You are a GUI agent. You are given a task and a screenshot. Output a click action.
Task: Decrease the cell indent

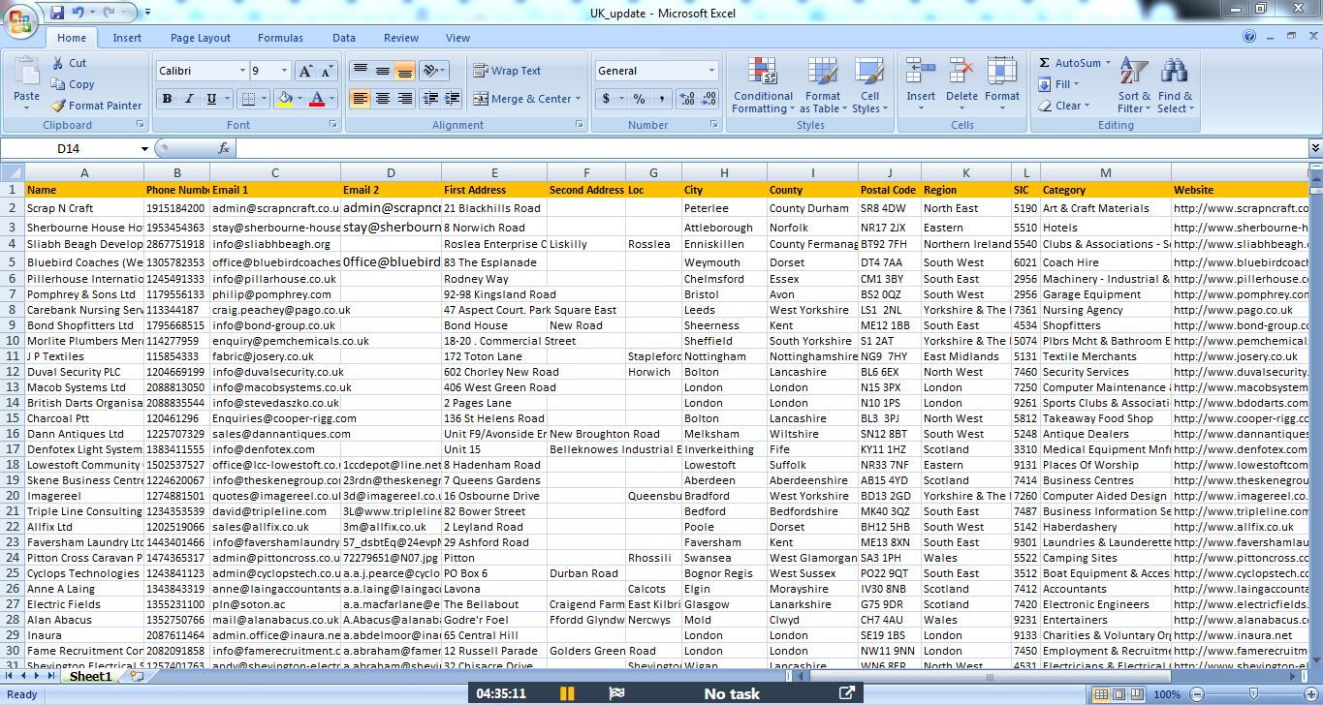click(428, 99)
